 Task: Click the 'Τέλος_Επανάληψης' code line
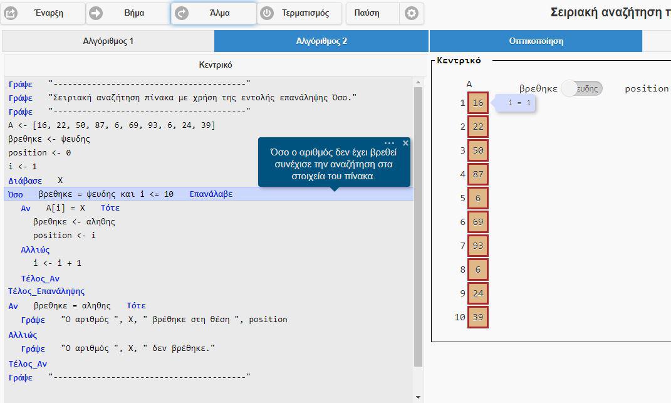pyautogui.click(x=46, y=291)
